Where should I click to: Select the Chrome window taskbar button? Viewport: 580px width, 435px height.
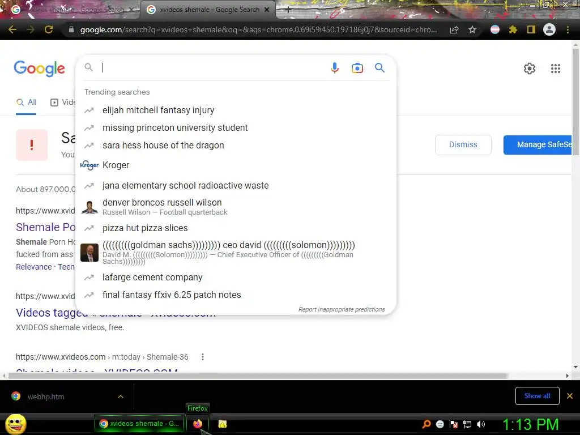pyautogui.click(x=139, y=424)
